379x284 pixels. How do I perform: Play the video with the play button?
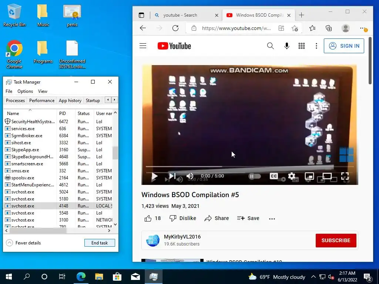click(154, 176)
